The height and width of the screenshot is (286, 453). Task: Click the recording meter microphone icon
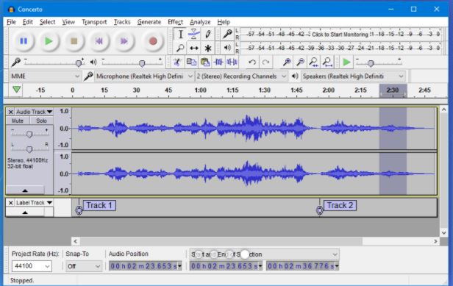point(227,34)
